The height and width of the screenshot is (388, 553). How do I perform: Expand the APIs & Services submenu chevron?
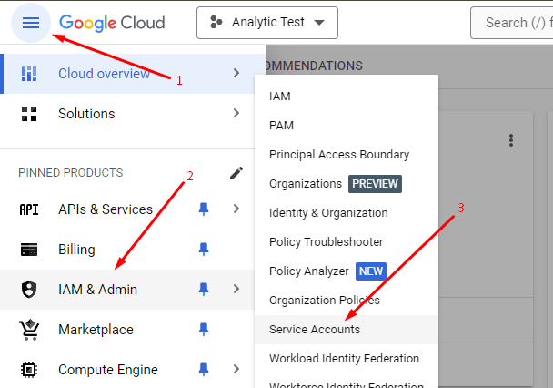point(236,209)
